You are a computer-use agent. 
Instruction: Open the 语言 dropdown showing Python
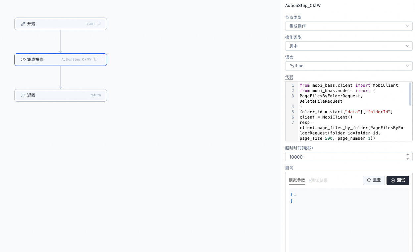click(349, 66)
